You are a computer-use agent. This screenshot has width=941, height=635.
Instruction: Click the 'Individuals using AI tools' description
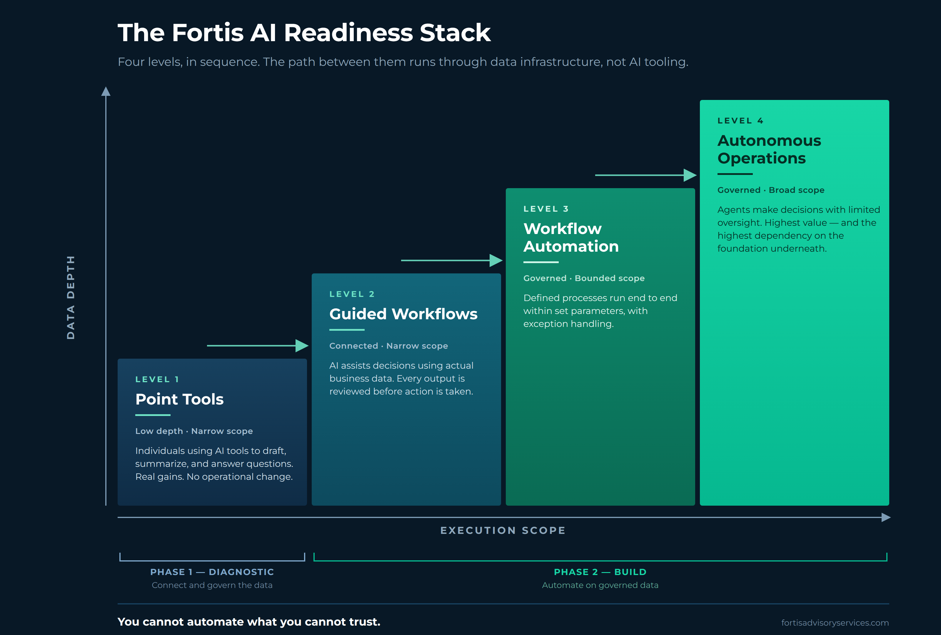[214, 464]
